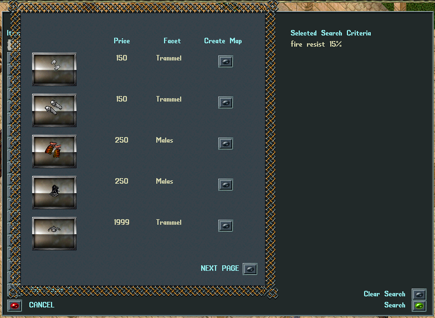Select the 'fire resist 15%' search criterion
The width and height of the screenshot is (435, 318).
[316, 44]
